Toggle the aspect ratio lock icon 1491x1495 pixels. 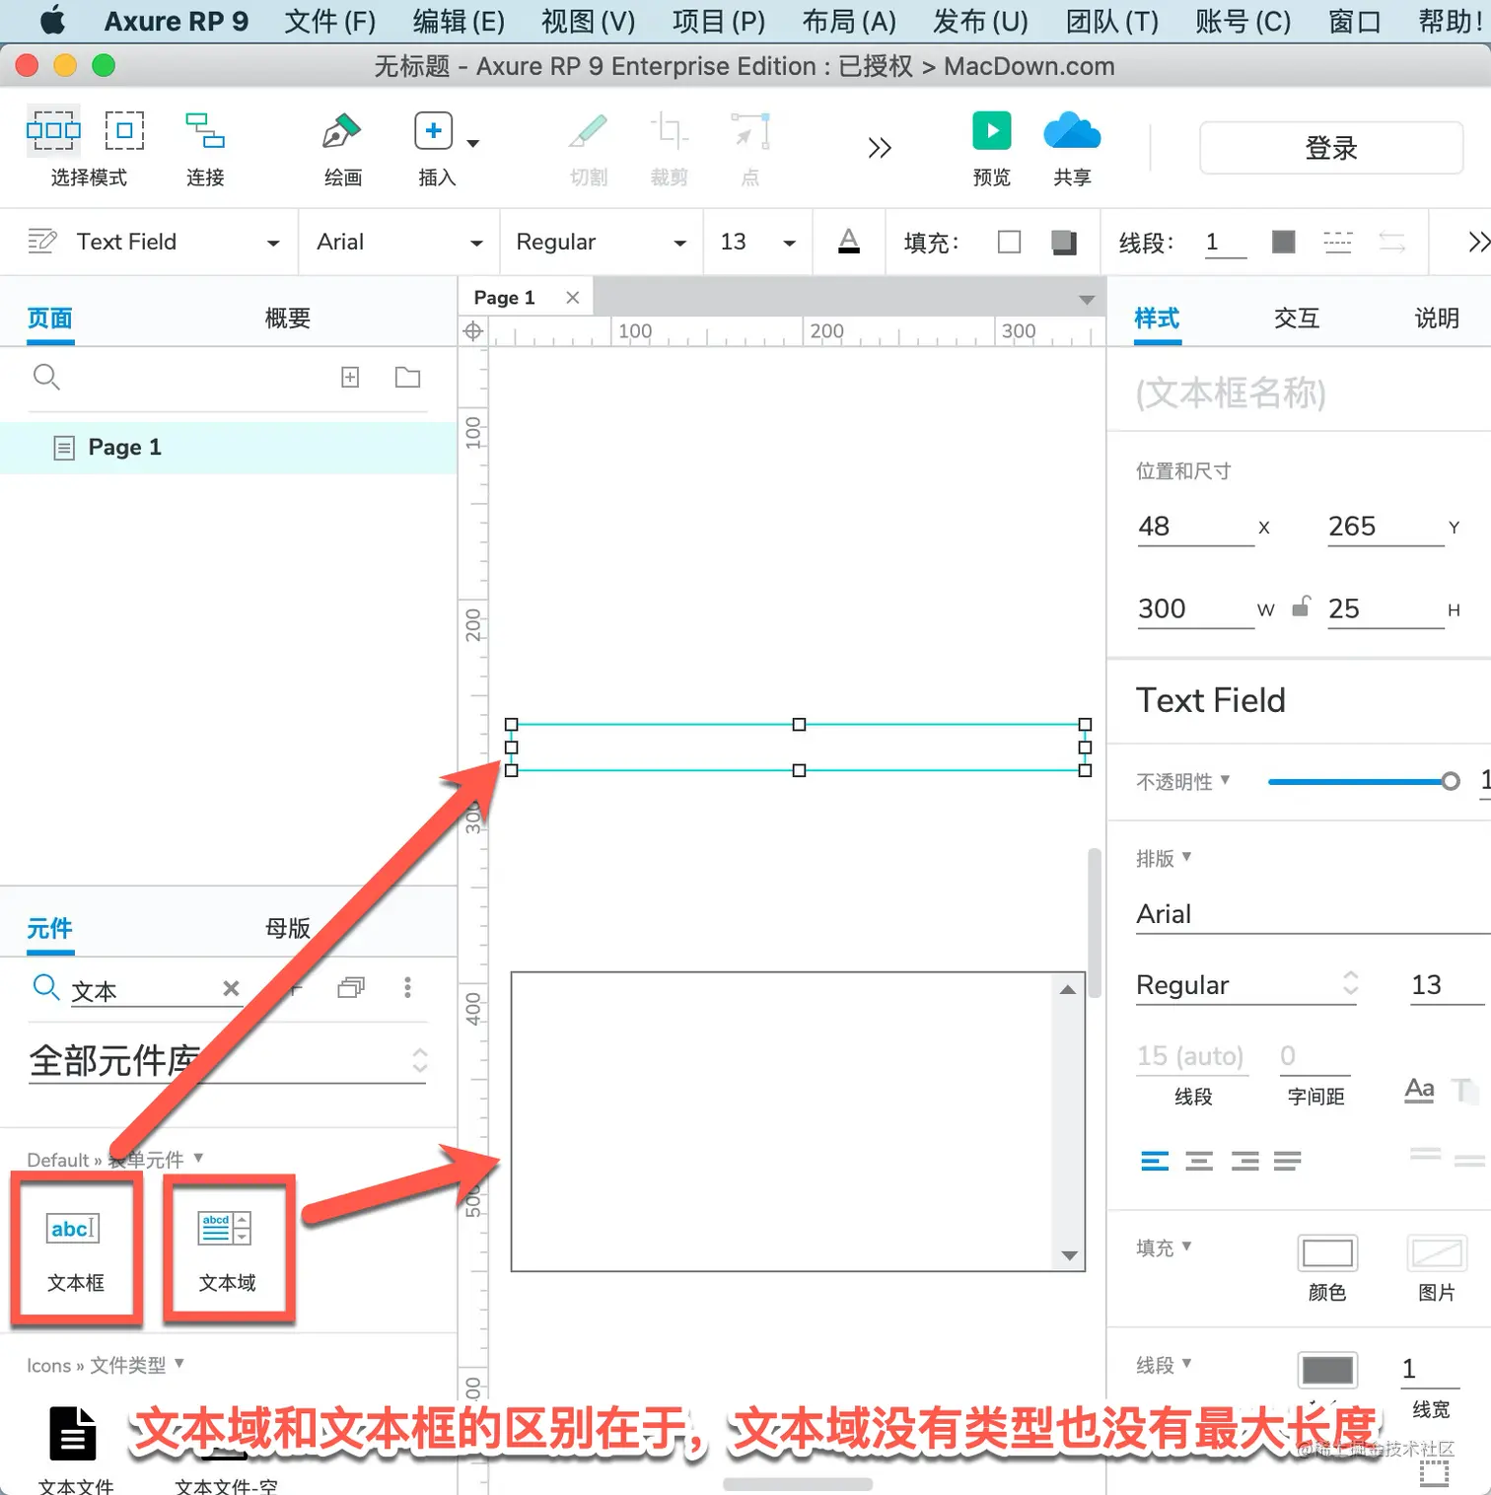[1302, 606]
